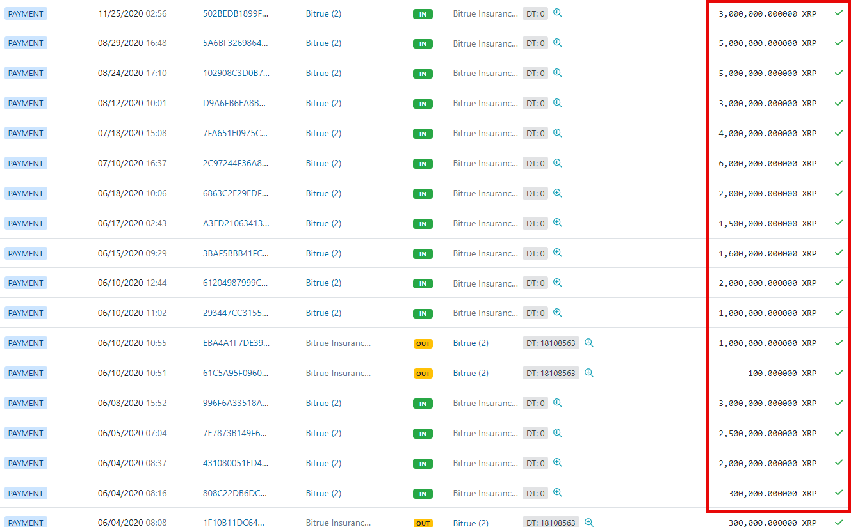Click the OUT badge in the 06/10/2020 10:55 row
The image size is (851, 527).
(423, 343)
